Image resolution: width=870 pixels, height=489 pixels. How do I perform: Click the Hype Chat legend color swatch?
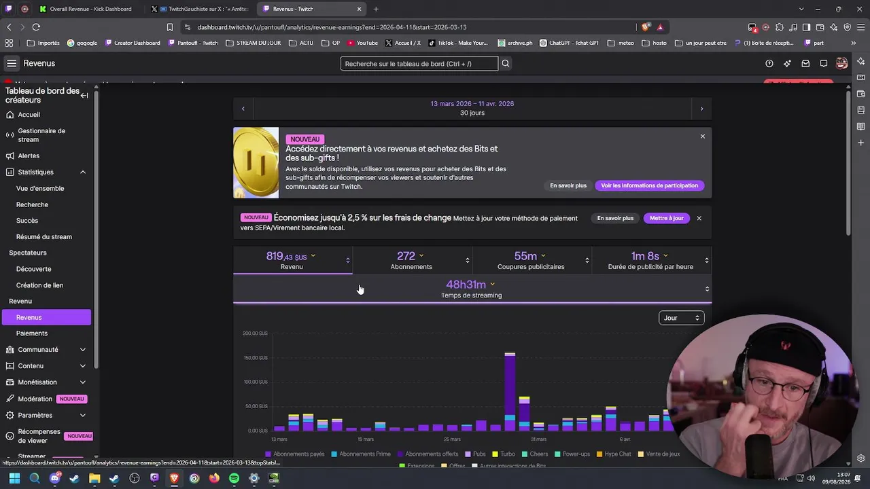coord(599,454)
